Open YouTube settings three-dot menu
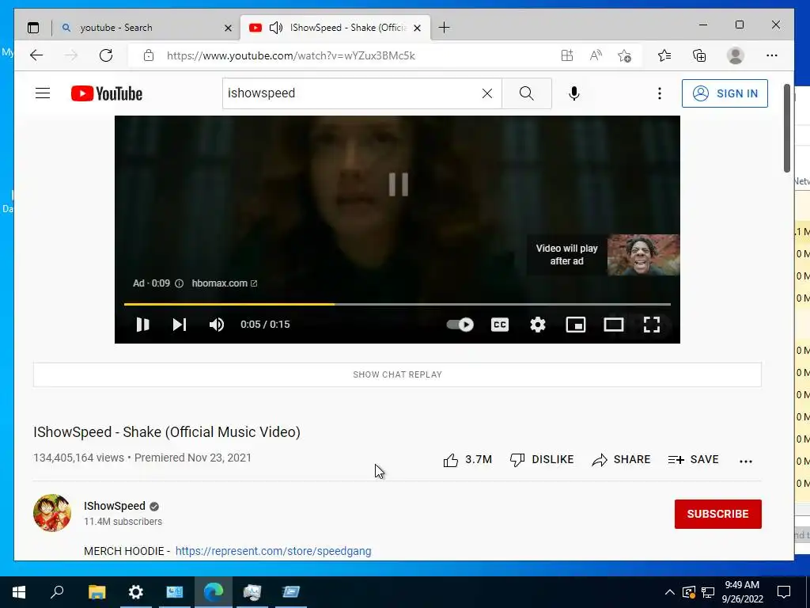 click(x=659, y=93)
